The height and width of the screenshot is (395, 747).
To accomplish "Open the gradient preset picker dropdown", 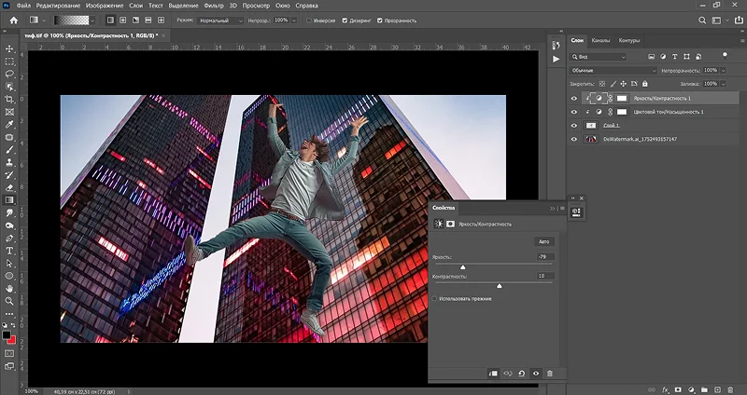I will (x=92, y=20).
